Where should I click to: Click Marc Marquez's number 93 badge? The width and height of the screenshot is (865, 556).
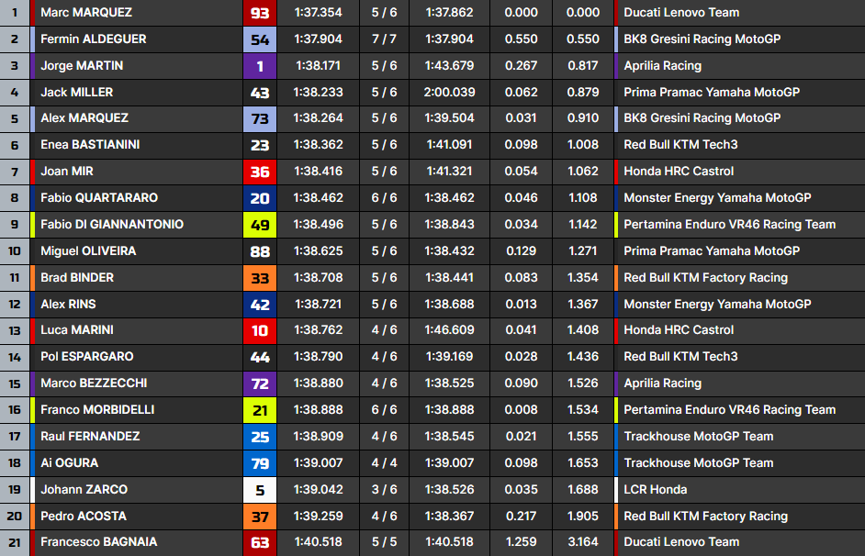click(260, 13)
